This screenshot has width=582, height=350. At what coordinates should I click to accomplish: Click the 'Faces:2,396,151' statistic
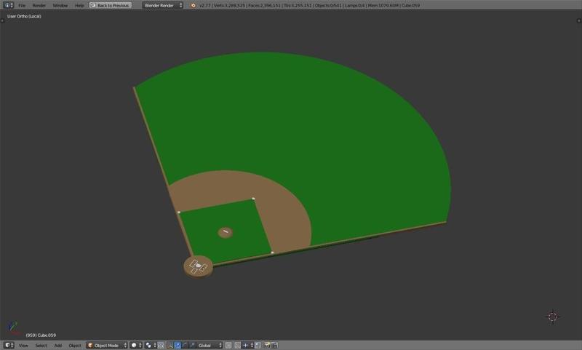(264, 6)
